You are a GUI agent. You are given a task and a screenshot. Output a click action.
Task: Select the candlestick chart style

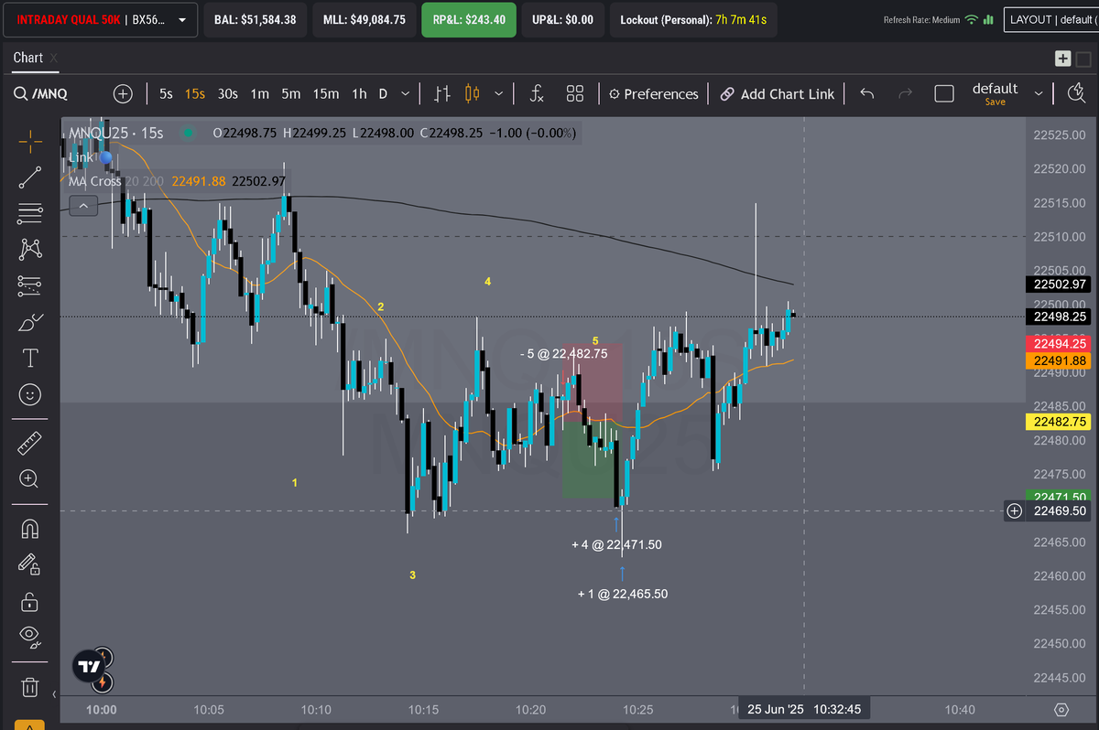[473, 93]
